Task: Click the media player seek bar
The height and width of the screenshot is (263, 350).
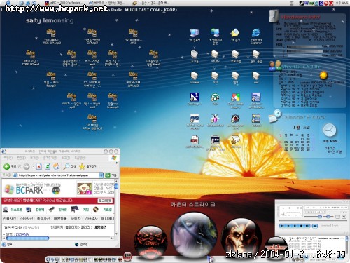Action: (x=312, y=221)
